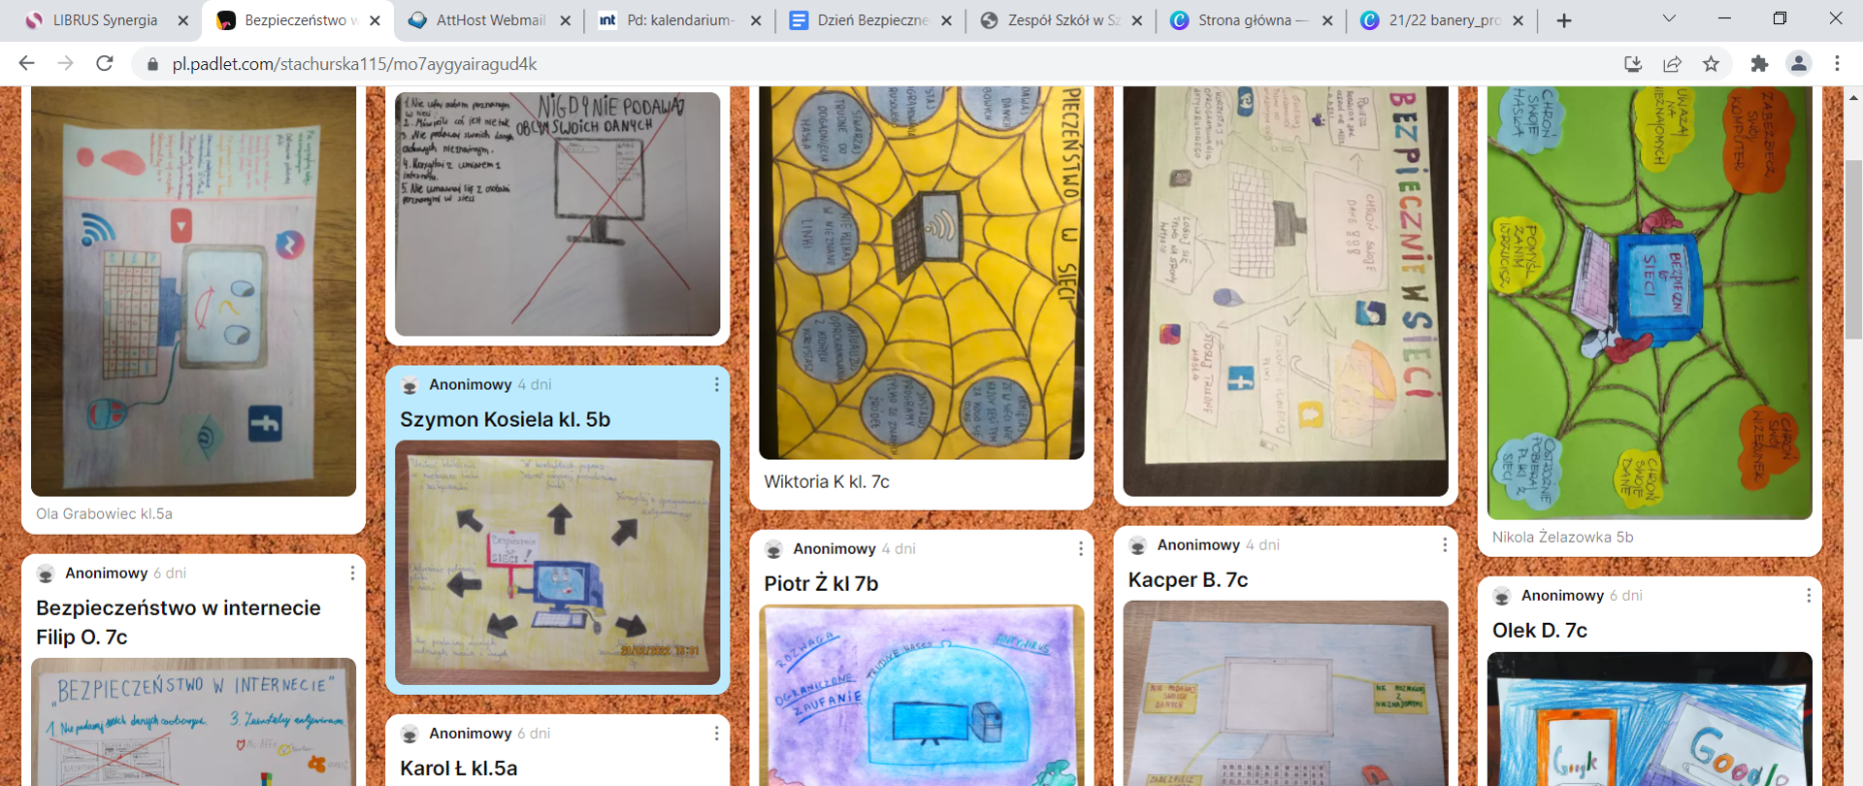The width and height of the screenshot is (1863, 786).
Task: Click the Anonimowy author on Piotr Ż post
Action: click(834, 549)
